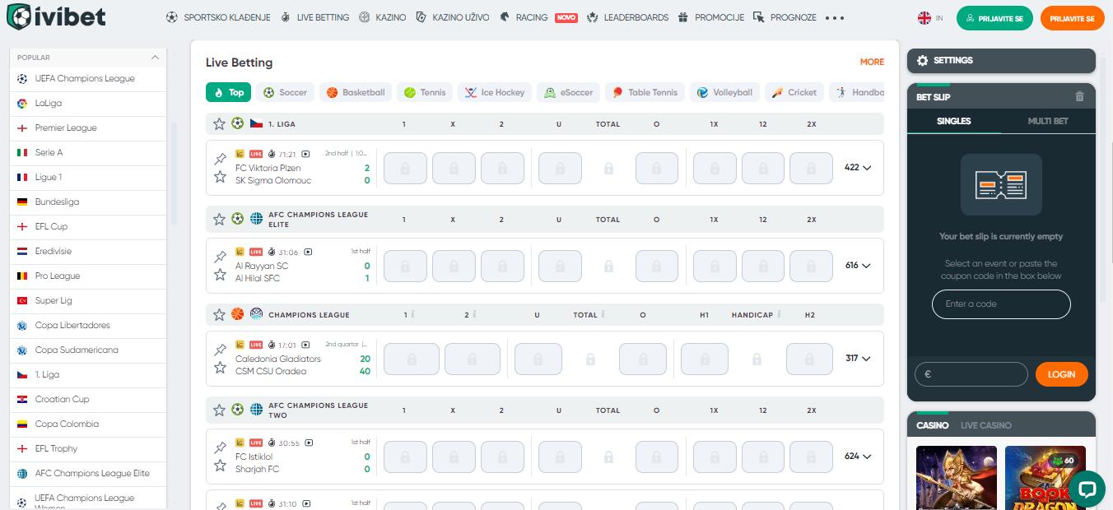Select the Top live betting tab
Viewport: 1113px width, 510px height.
[228, 93]
